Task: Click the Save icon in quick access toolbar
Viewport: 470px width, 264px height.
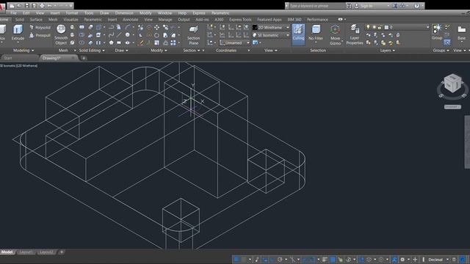Action: pyautogui.click(x=26, y=6)
